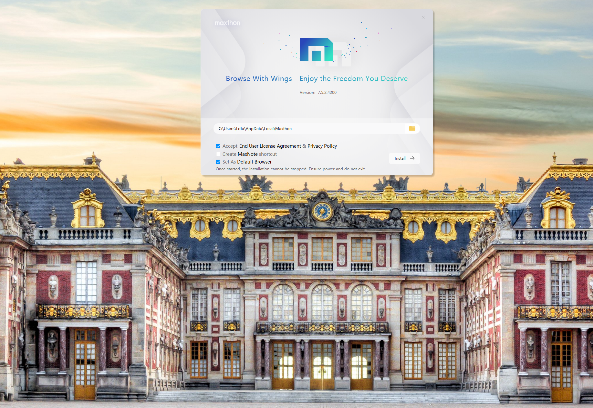Viewport: 593px width, 408px height.
Task: Click the blue Maxthon M logo
Action: 316,50
